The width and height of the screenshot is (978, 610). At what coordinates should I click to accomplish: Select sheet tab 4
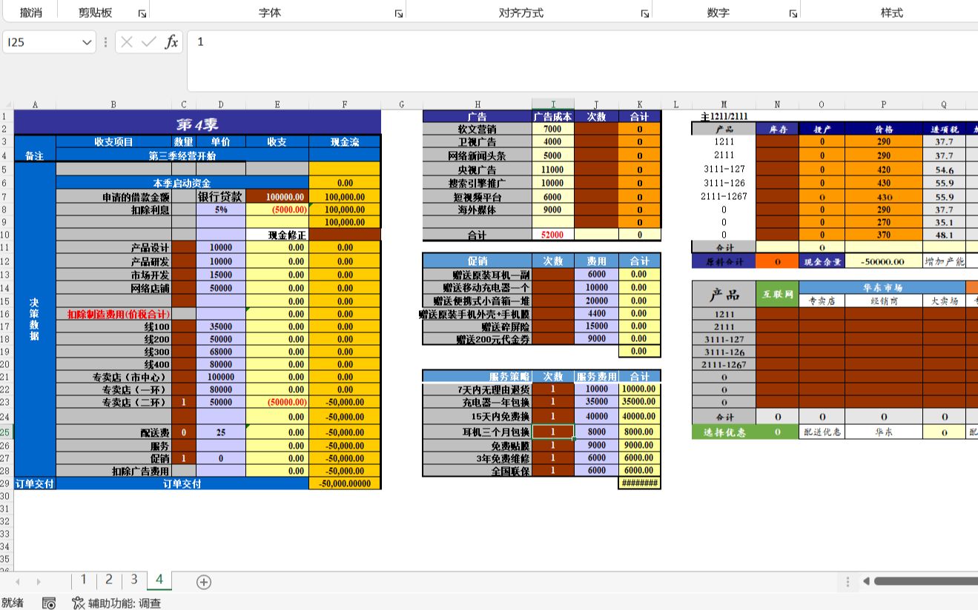[159, 580]
